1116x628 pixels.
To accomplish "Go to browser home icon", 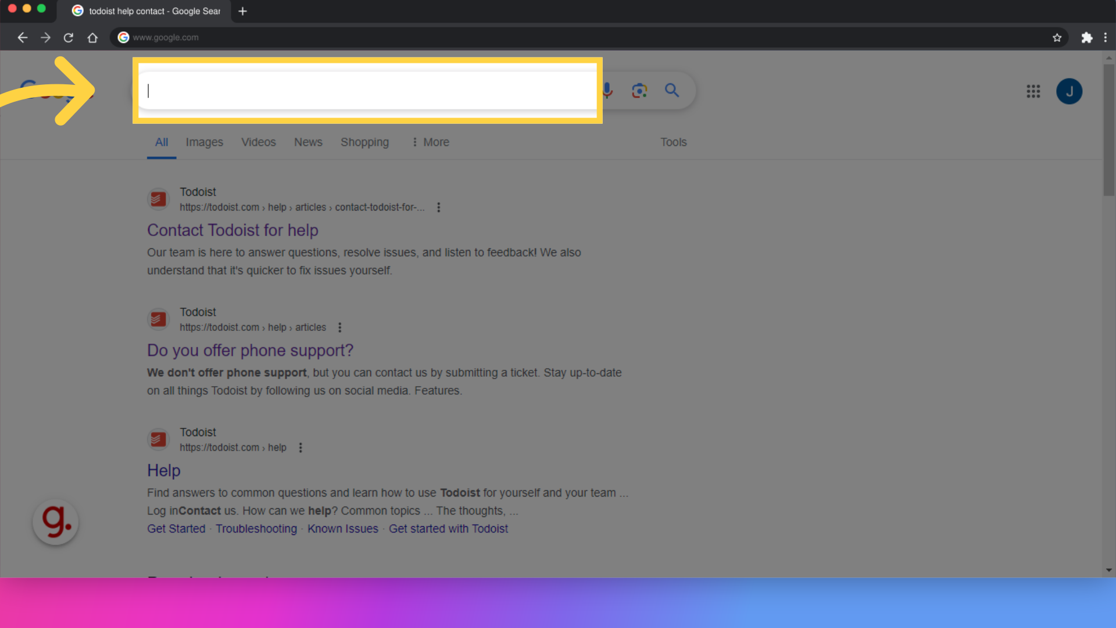I will (x=92, y=38).
